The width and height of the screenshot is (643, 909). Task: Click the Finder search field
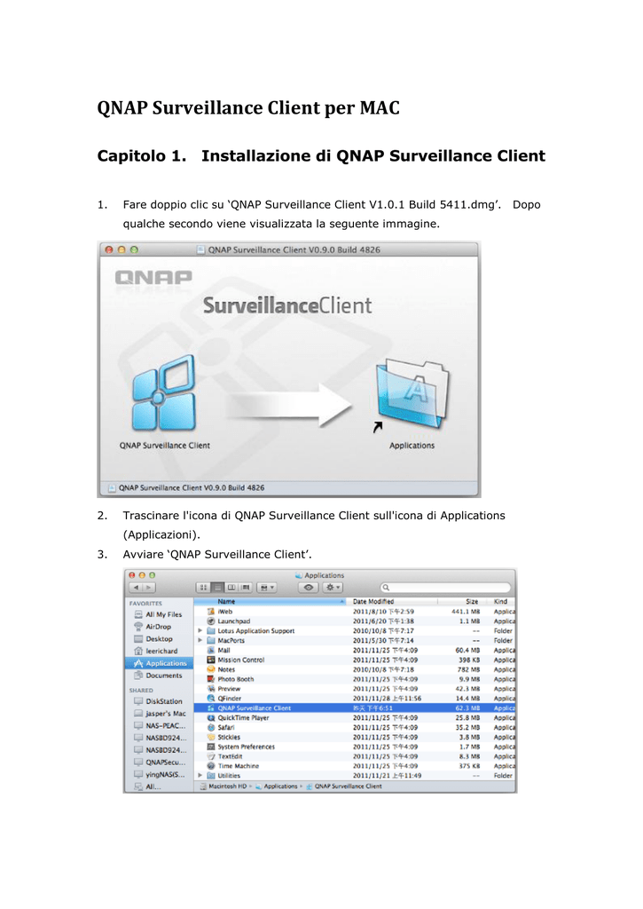tap(446, 588)
